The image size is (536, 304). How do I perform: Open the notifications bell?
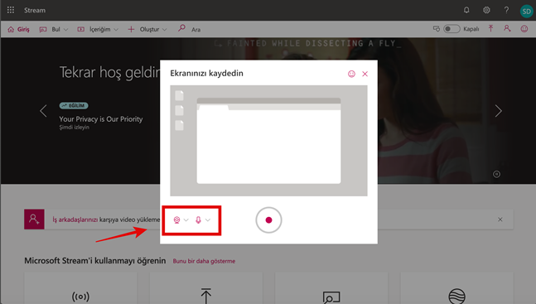tap(466, 10)
